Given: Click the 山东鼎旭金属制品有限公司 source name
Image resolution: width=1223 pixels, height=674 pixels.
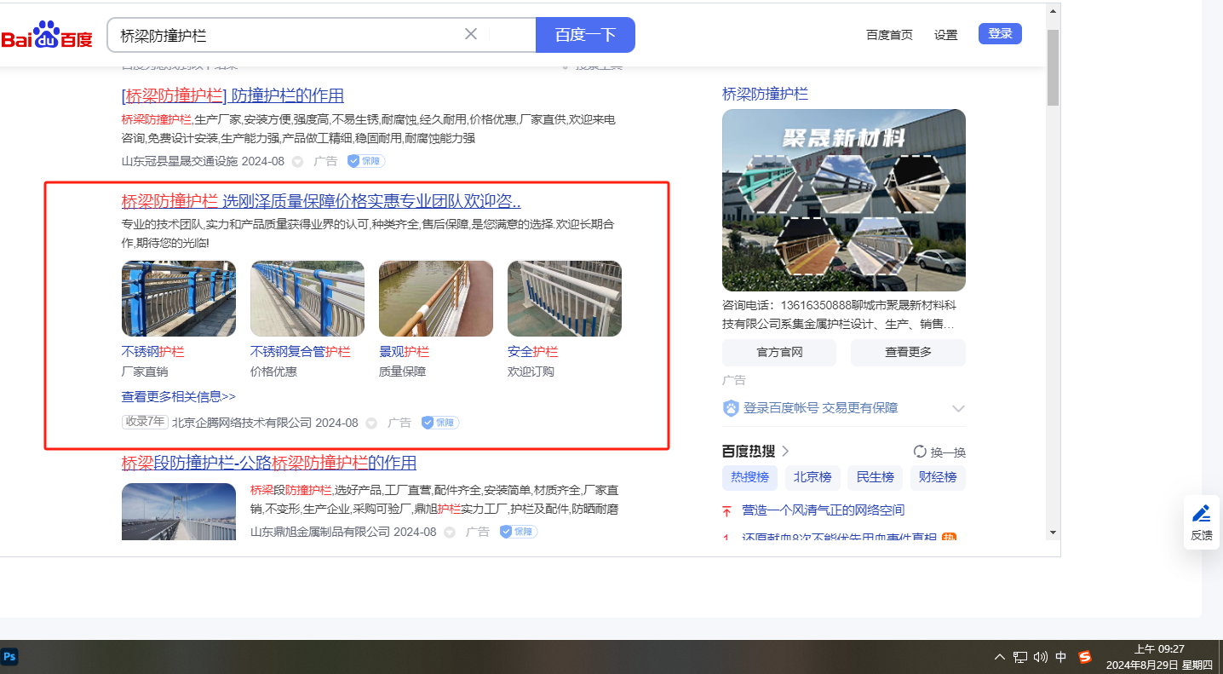Looking at the screenshot, I should pyautogui.click(x=320, y=532).
